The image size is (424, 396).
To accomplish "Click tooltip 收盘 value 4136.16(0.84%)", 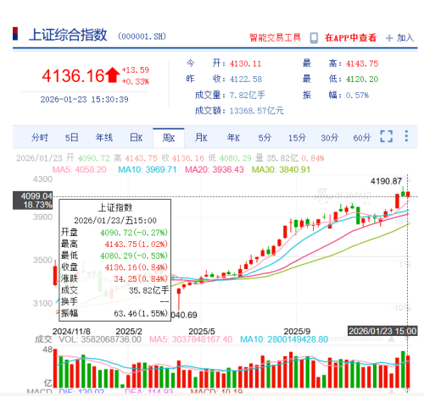I will click(x=137, y=267).
